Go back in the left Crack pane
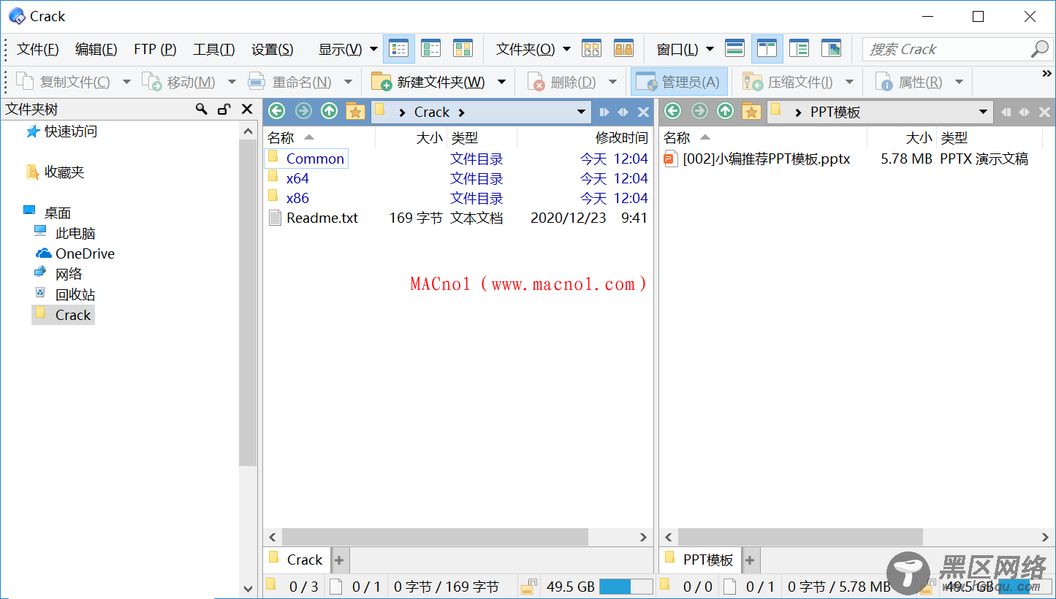1056x599 pixels. point(276,111)
